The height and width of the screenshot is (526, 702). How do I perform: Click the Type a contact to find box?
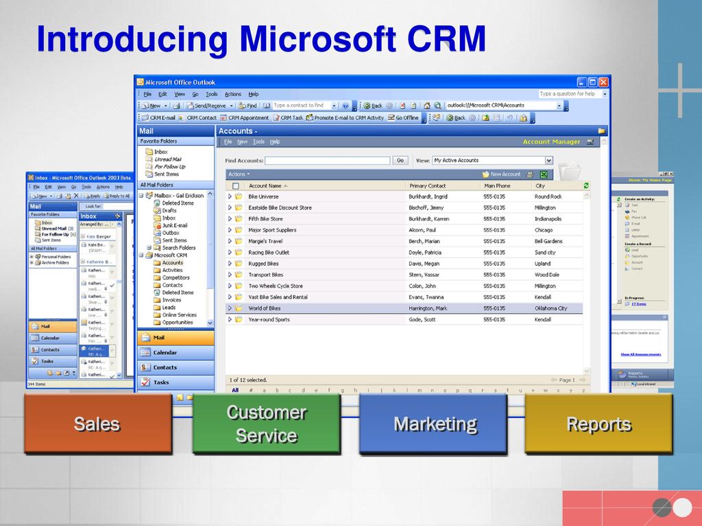[304, 105]
